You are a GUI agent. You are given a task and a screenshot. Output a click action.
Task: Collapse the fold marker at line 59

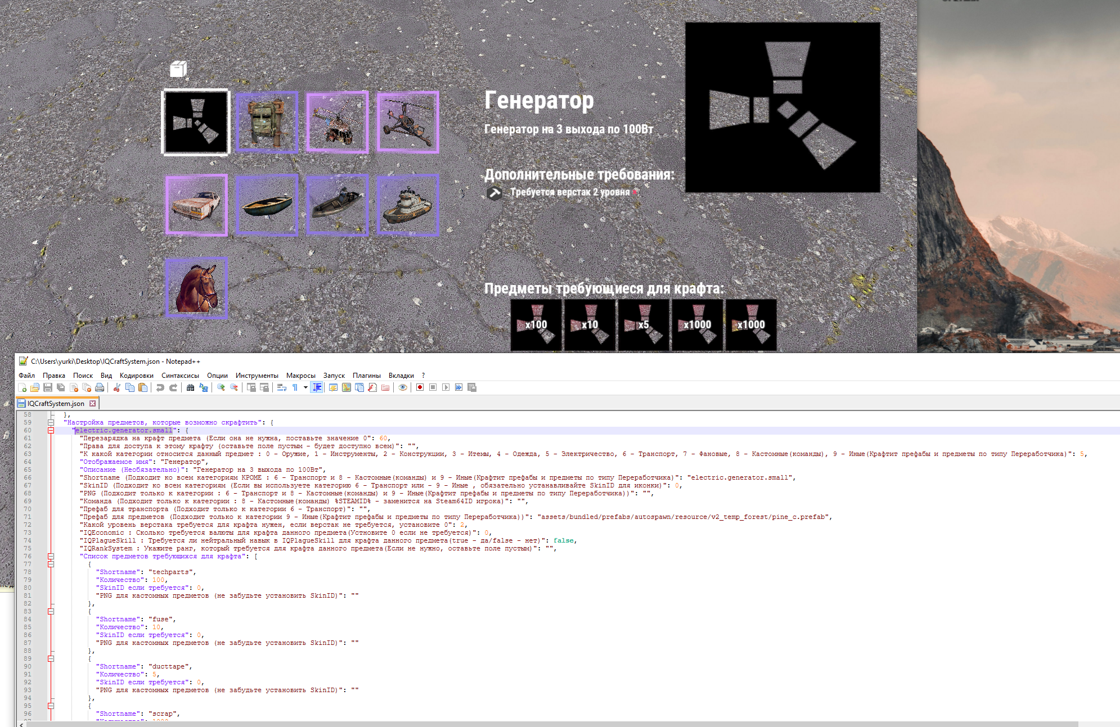(x=51, y=422)
